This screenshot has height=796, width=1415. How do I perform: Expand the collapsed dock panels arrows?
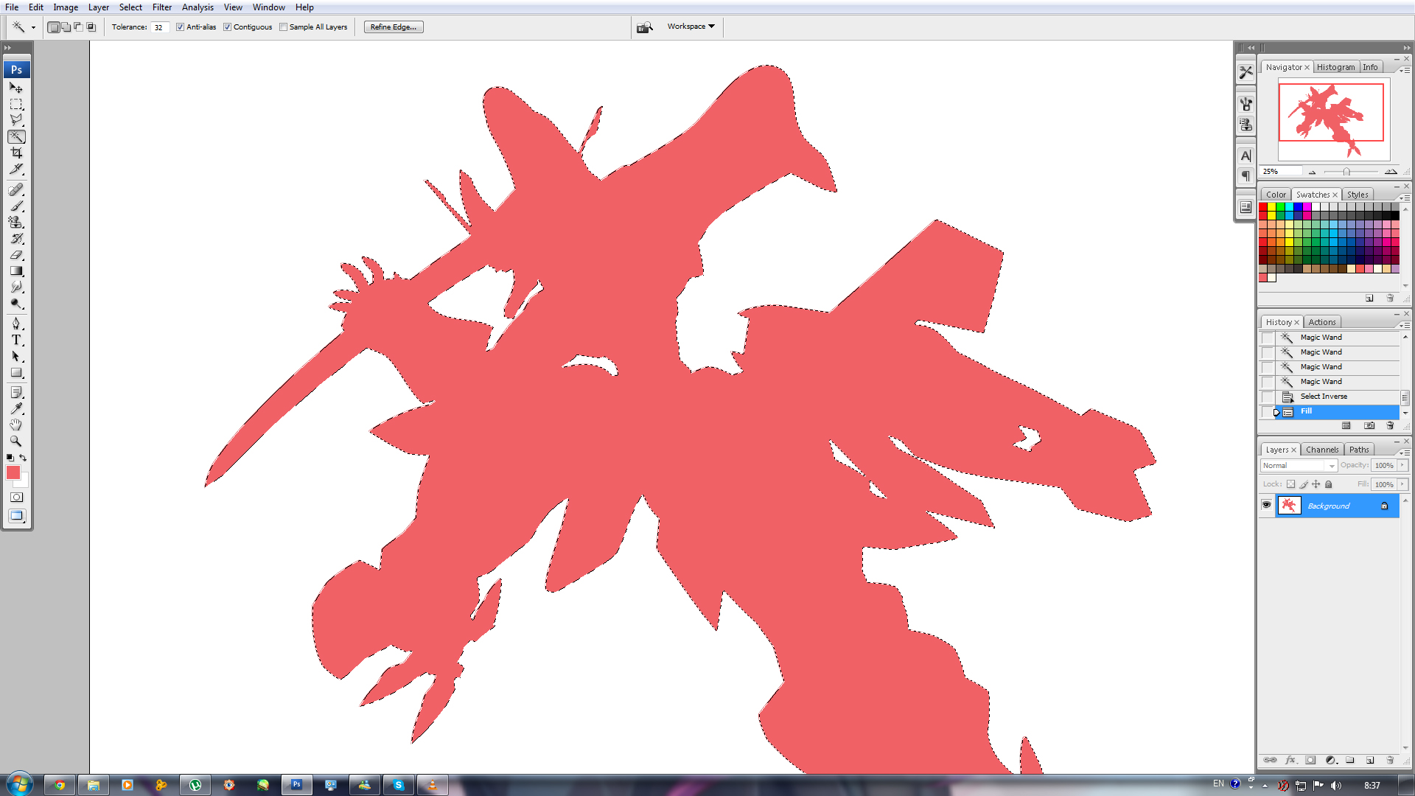tap(1251, 47)
